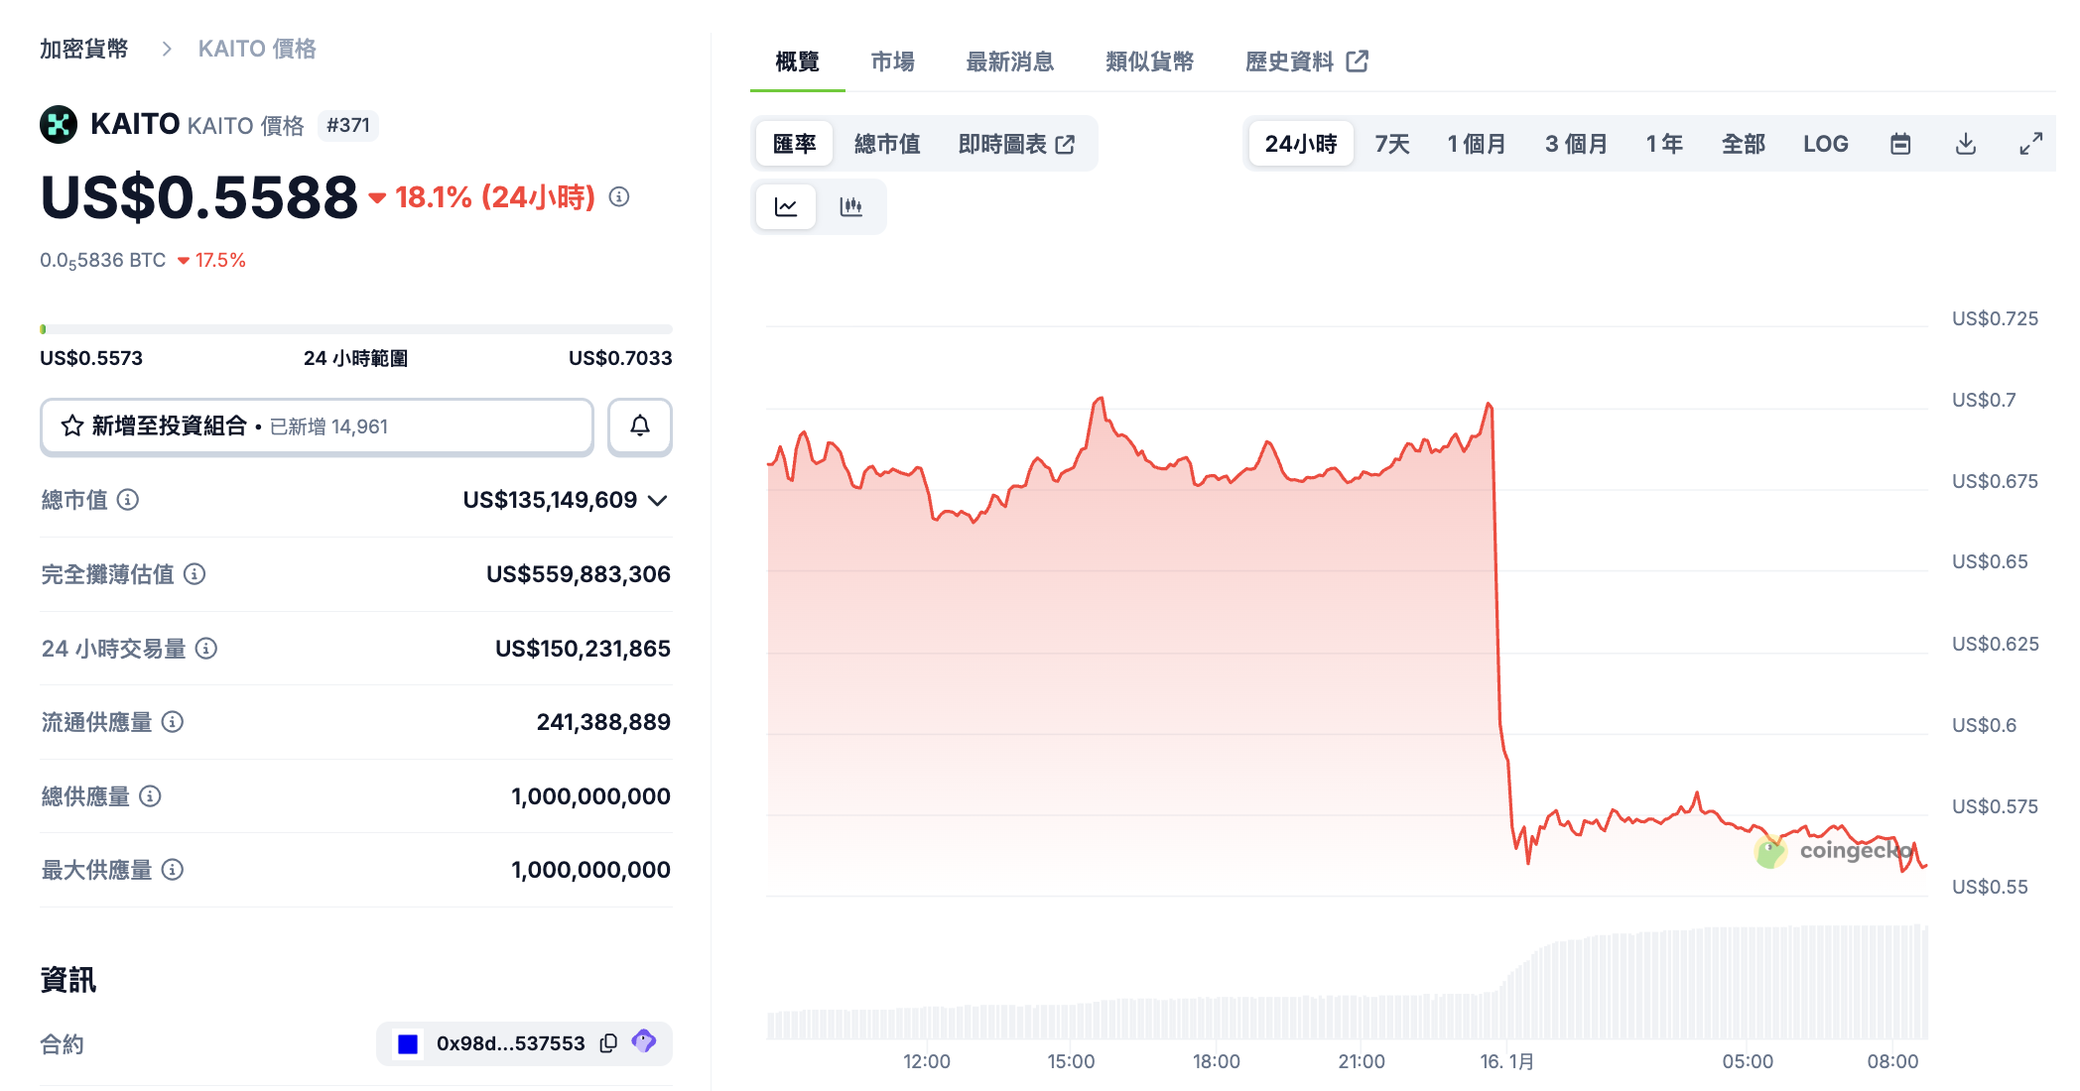The width and height of the screenshot is (2080, 1091).
Task: Select the 7天 time range
Action: click(1391, 144)
